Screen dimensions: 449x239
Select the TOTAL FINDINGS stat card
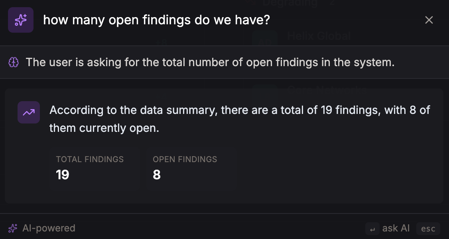click(x=95, y=168)
